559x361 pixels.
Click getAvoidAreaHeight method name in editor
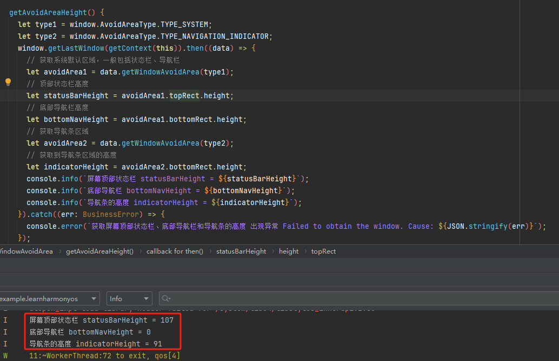click(x=48, y=12)
